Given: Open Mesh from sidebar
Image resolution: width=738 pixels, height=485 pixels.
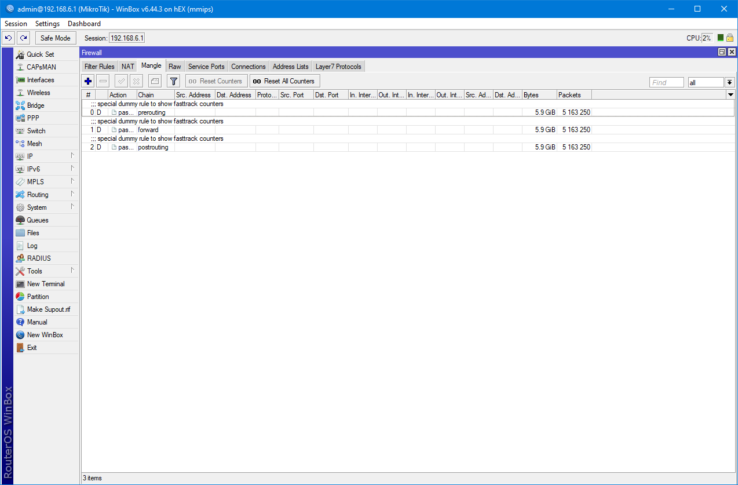Looking at the screenshot, I should click(x=46, y=144).
